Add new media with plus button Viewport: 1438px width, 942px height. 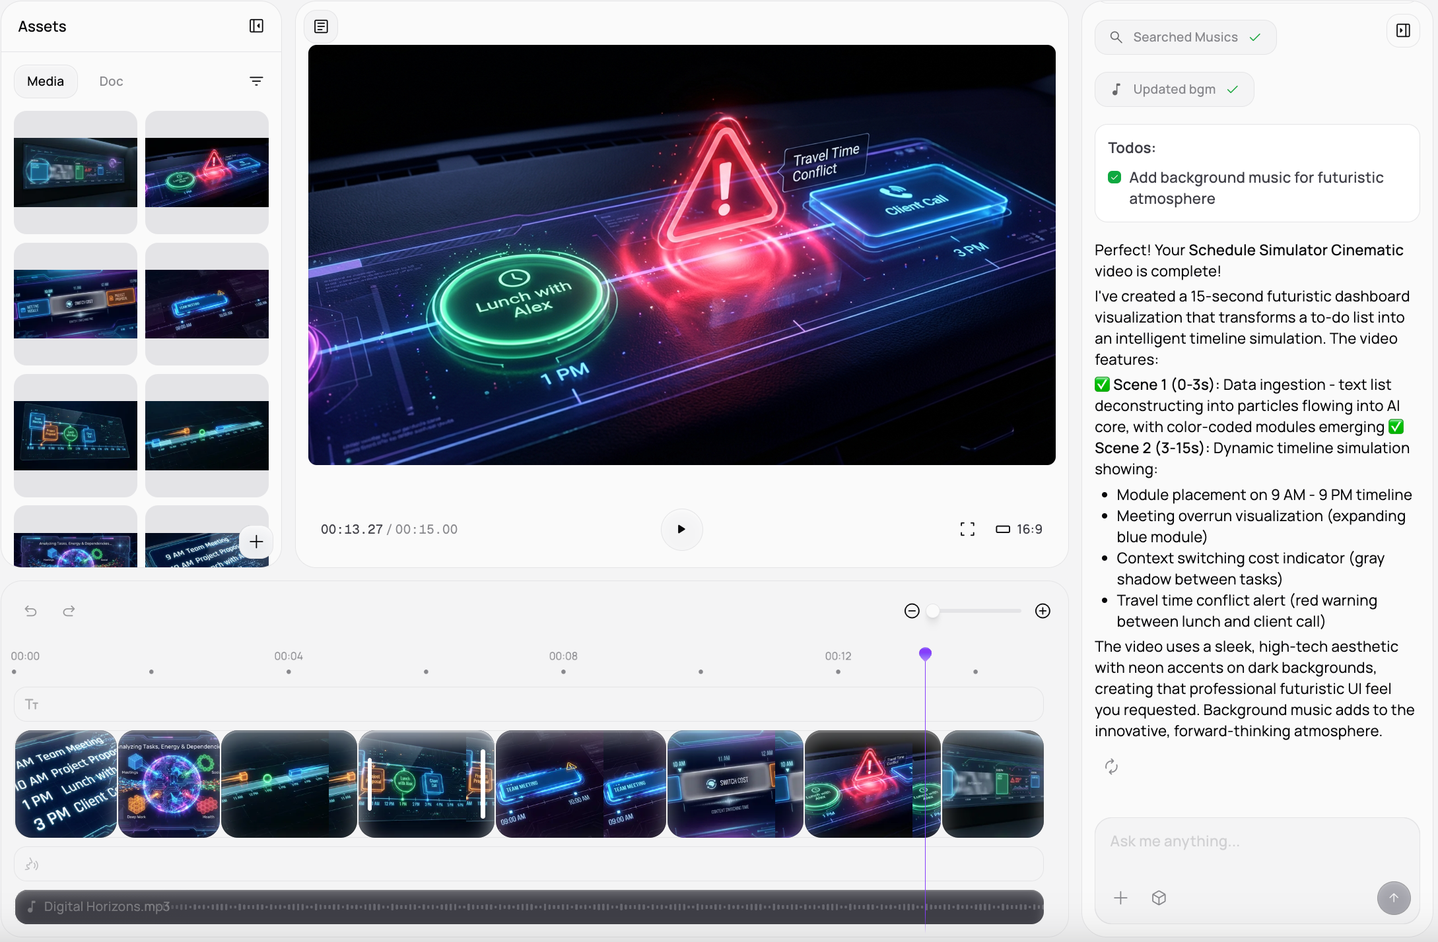tap(256, 542)
